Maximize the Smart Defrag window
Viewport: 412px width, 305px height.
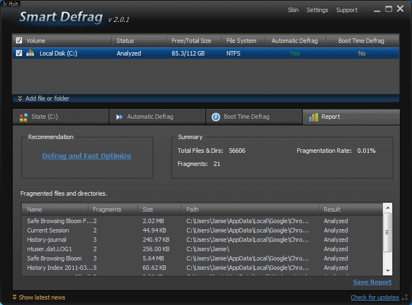click(388, 9)
